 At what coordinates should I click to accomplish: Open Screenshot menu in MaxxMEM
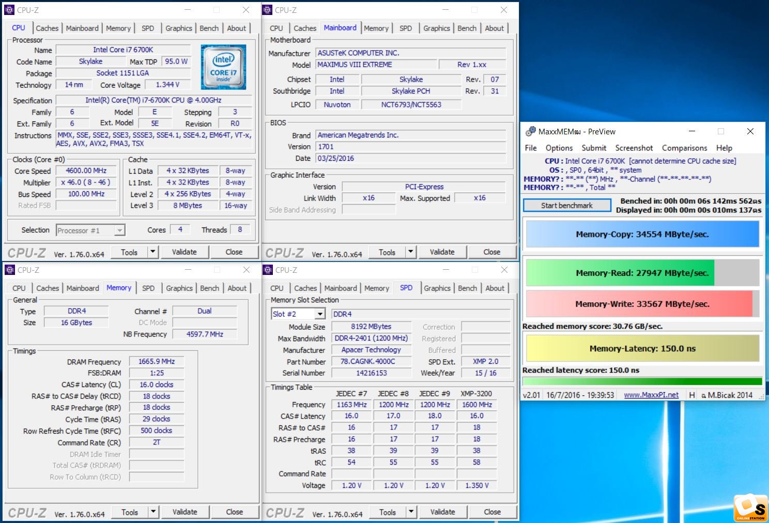point(634,148)
